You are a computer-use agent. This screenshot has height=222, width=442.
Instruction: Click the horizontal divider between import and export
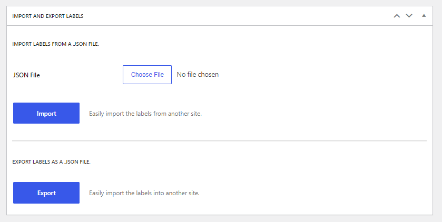(219, 140)
